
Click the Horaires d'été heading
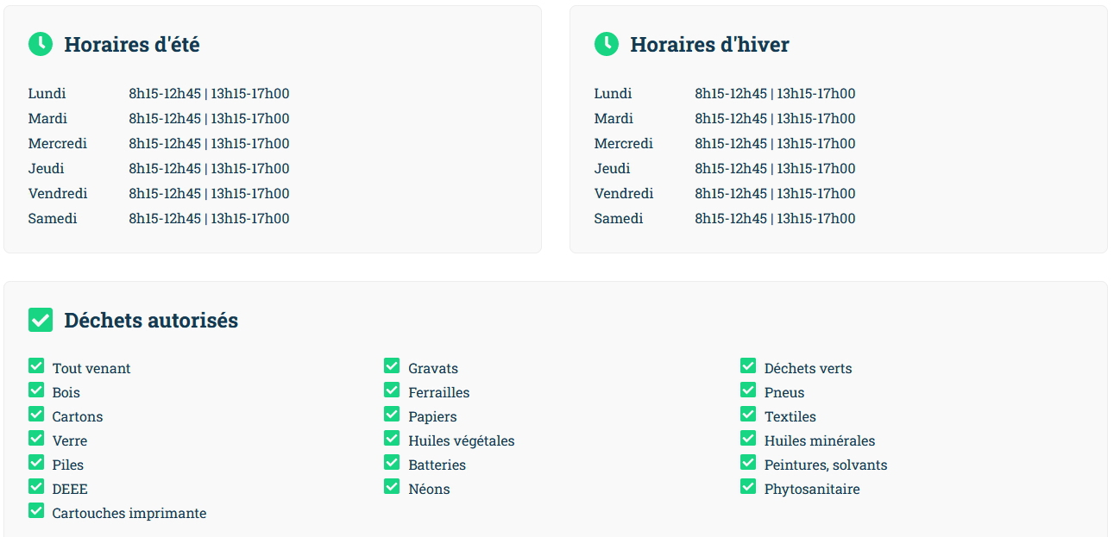point(132,45)
